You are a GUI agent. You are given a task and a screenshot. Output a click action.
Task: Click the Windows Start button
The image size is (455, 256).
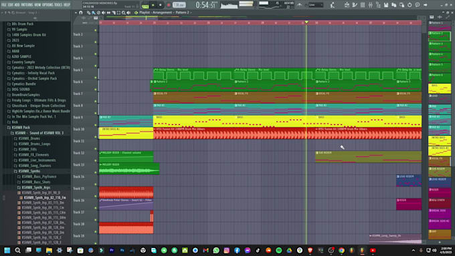click(7, 251)
